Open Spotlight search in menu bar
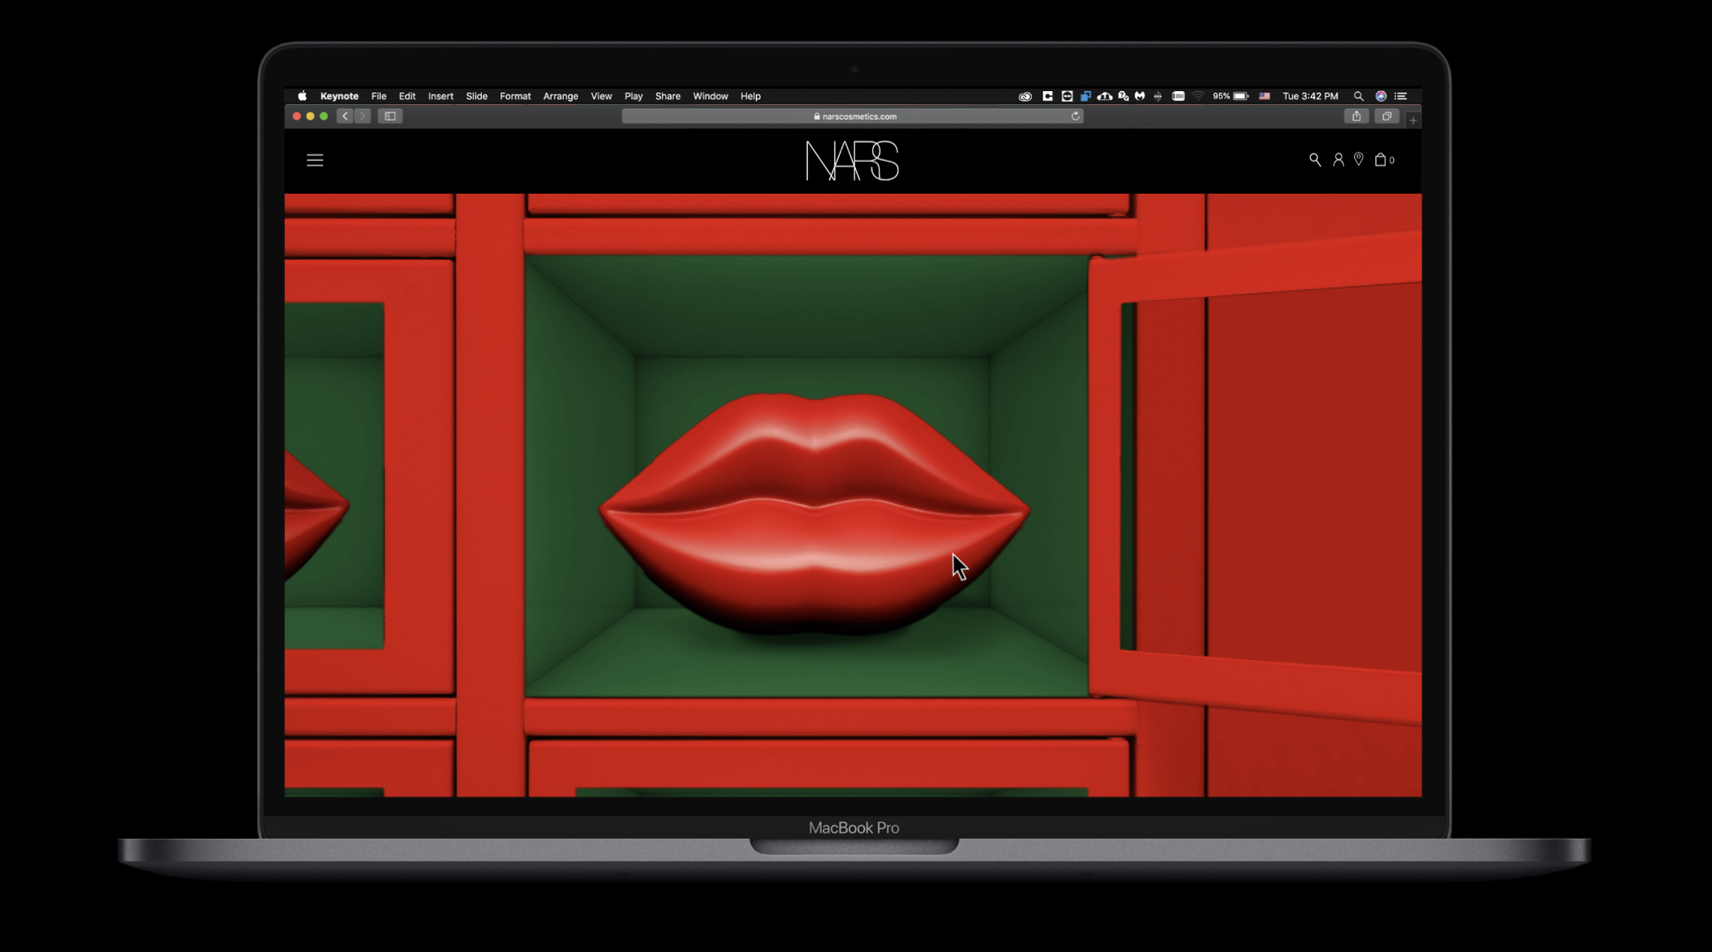1712x952 pixels. 1357,96
